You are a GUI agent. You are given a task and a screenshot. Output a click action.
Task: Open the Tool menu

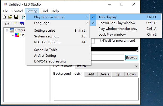[x=45, y=11]
